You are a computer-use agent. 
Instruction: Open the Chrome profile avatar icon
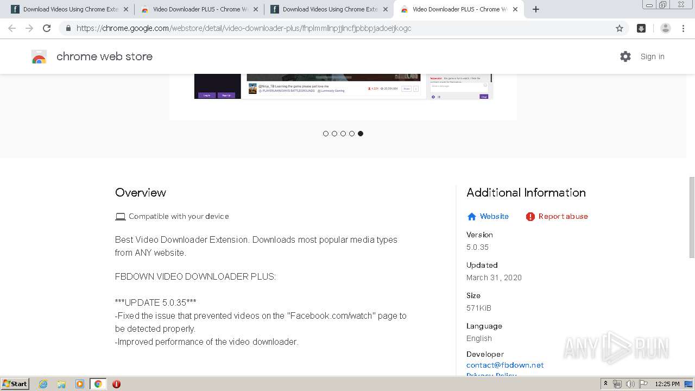[x=666, y=28]
